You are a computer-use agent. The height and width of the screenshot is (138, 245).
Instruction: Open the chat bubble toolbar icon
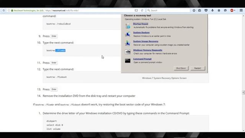coord(225,10)
